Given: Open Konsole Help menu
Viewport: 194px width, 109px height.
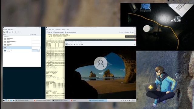Looking at the screenshot, I should [68, 30].
